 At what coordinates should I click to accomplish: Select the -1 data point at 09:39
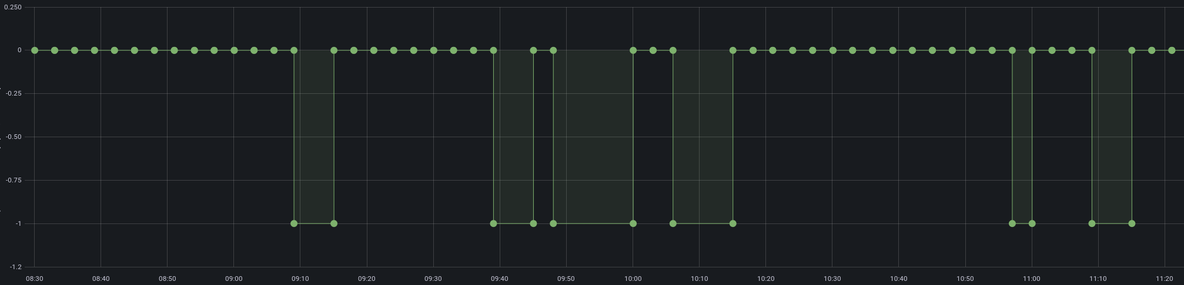[493, 223]
